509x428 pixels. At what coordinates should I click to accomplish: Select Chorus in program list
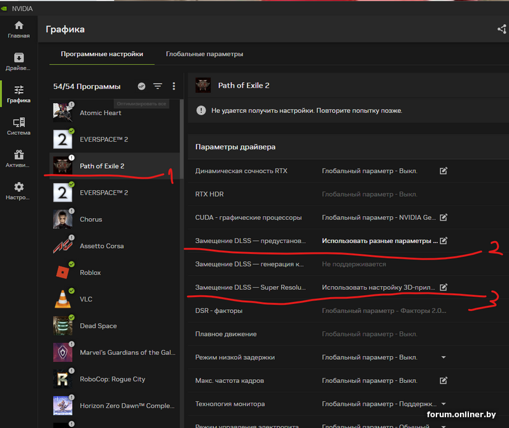(115, 219)
